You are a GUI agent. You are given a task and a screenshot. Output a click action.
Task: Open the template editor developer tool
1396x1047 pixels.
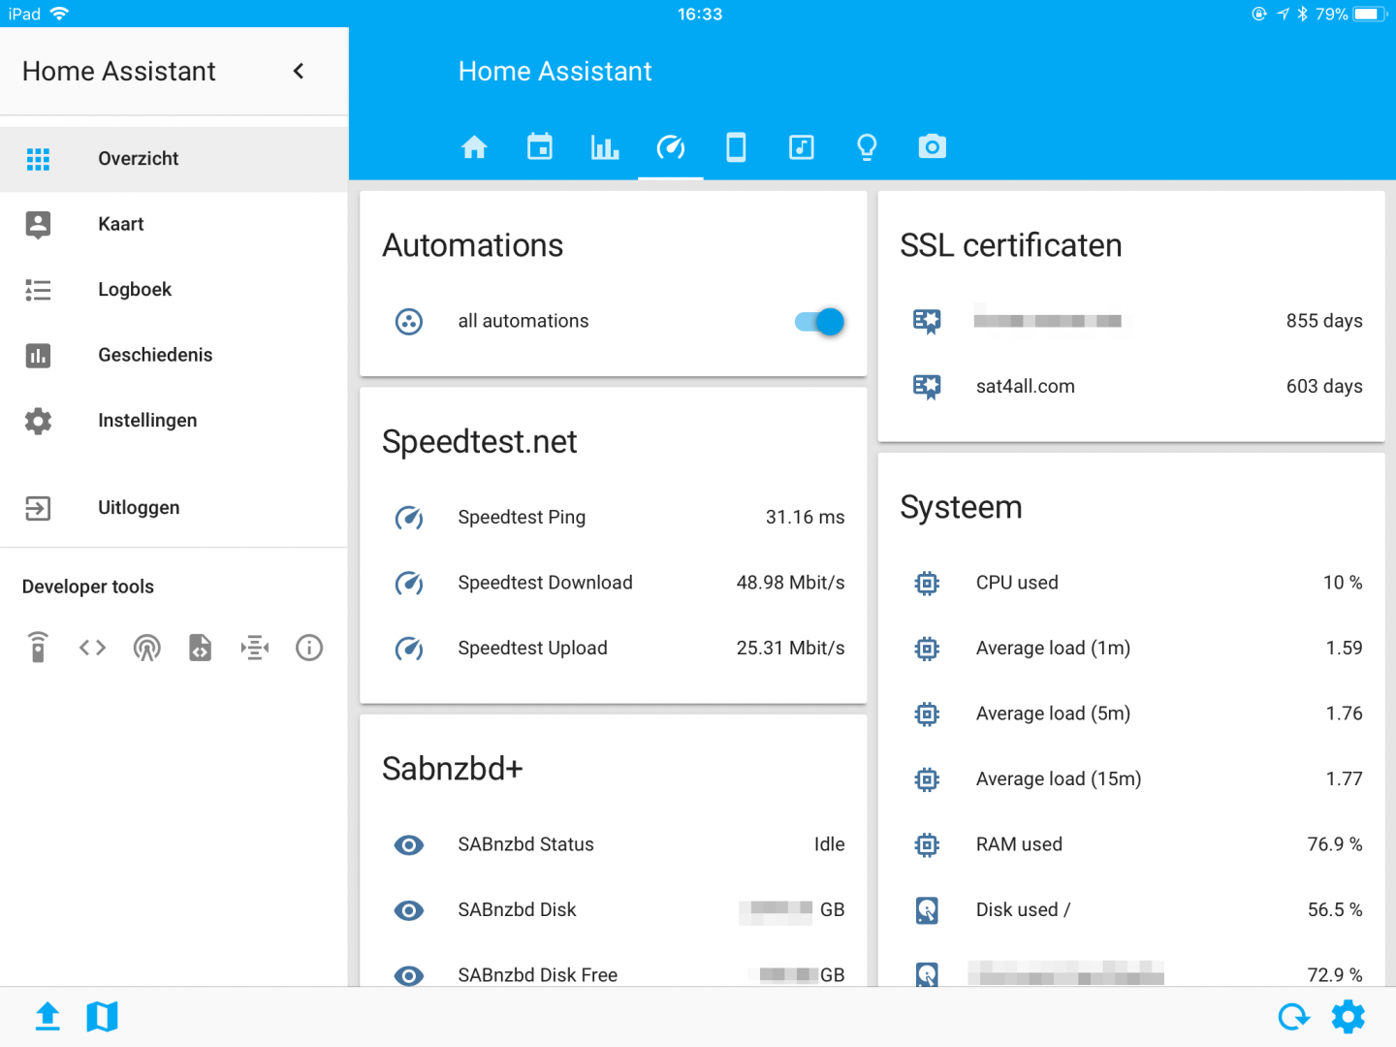click(x=201, y=648)
